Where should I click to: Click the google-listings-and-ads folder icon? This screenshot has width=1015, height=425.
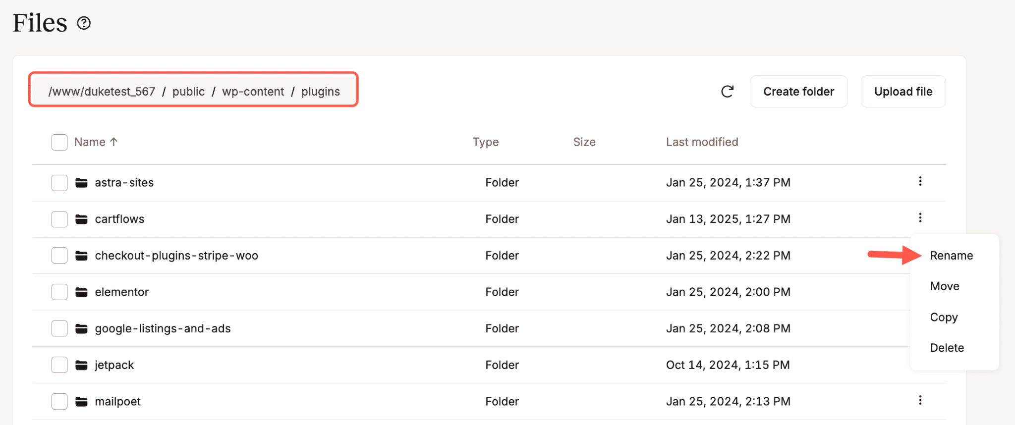[x=81, y=328]
